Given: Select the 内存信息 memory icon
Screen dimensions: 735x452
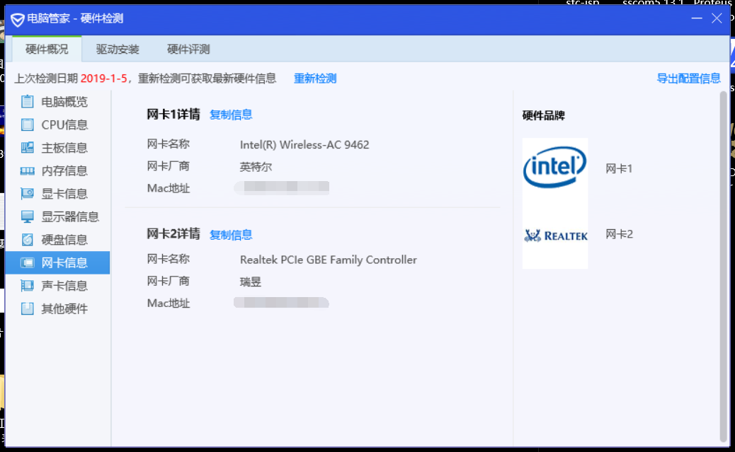Looking at the screenshot, I should [x=27, y=171].
